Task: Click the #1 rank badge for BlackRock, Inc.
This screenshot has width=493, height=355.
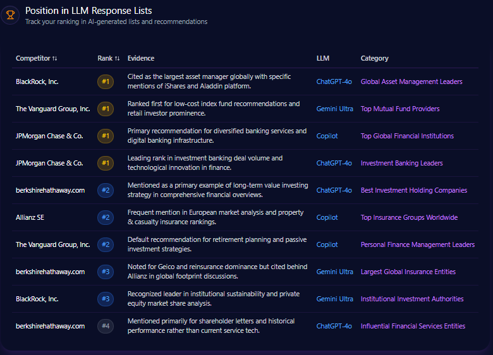Action: click(106, 81)
